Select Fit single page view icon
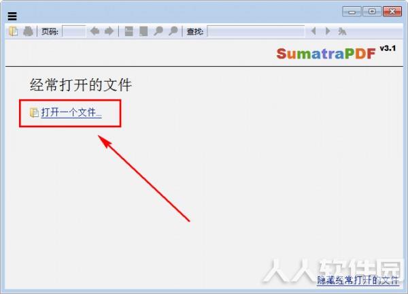This screenshot has height=294, width=408. [143, 31]
